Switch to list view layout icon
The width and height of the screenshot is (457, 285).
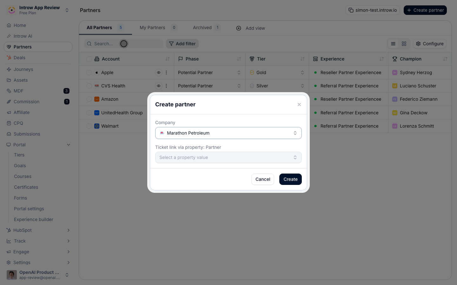coord(393,44)
